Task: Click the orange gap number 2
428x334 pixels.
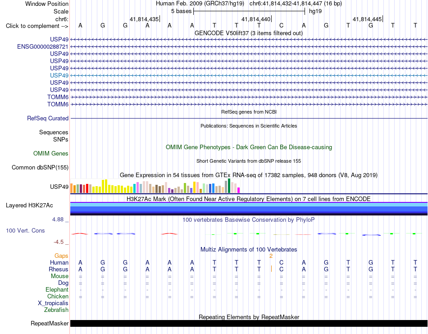Action: point(271,256)
